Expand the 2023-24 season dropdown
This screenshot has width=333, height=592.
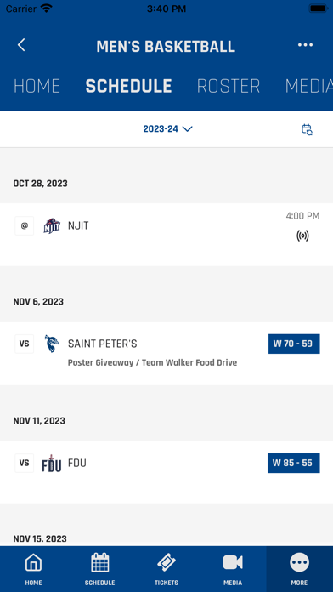coord(168,128)
